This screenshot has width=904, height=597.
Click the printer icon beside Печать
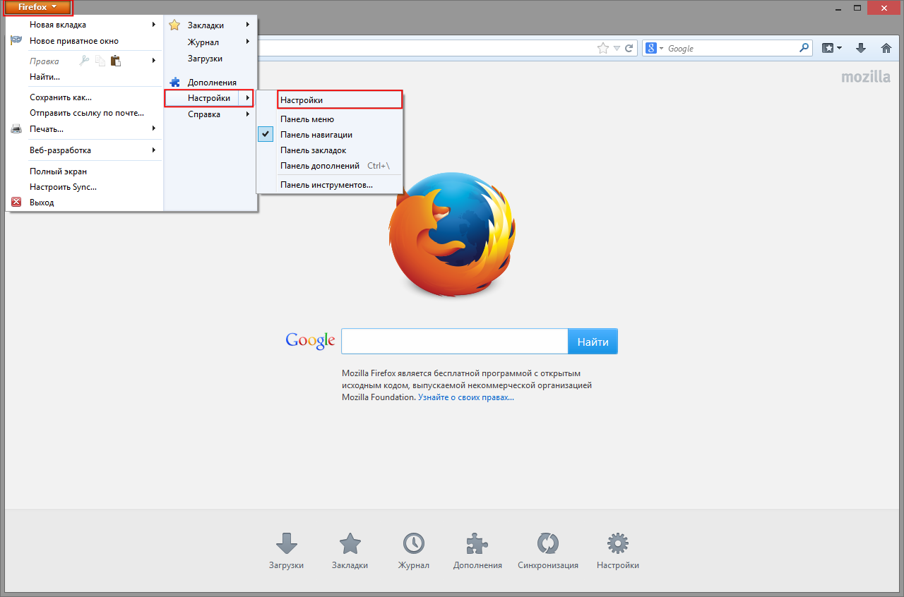[x=16, y=129]
